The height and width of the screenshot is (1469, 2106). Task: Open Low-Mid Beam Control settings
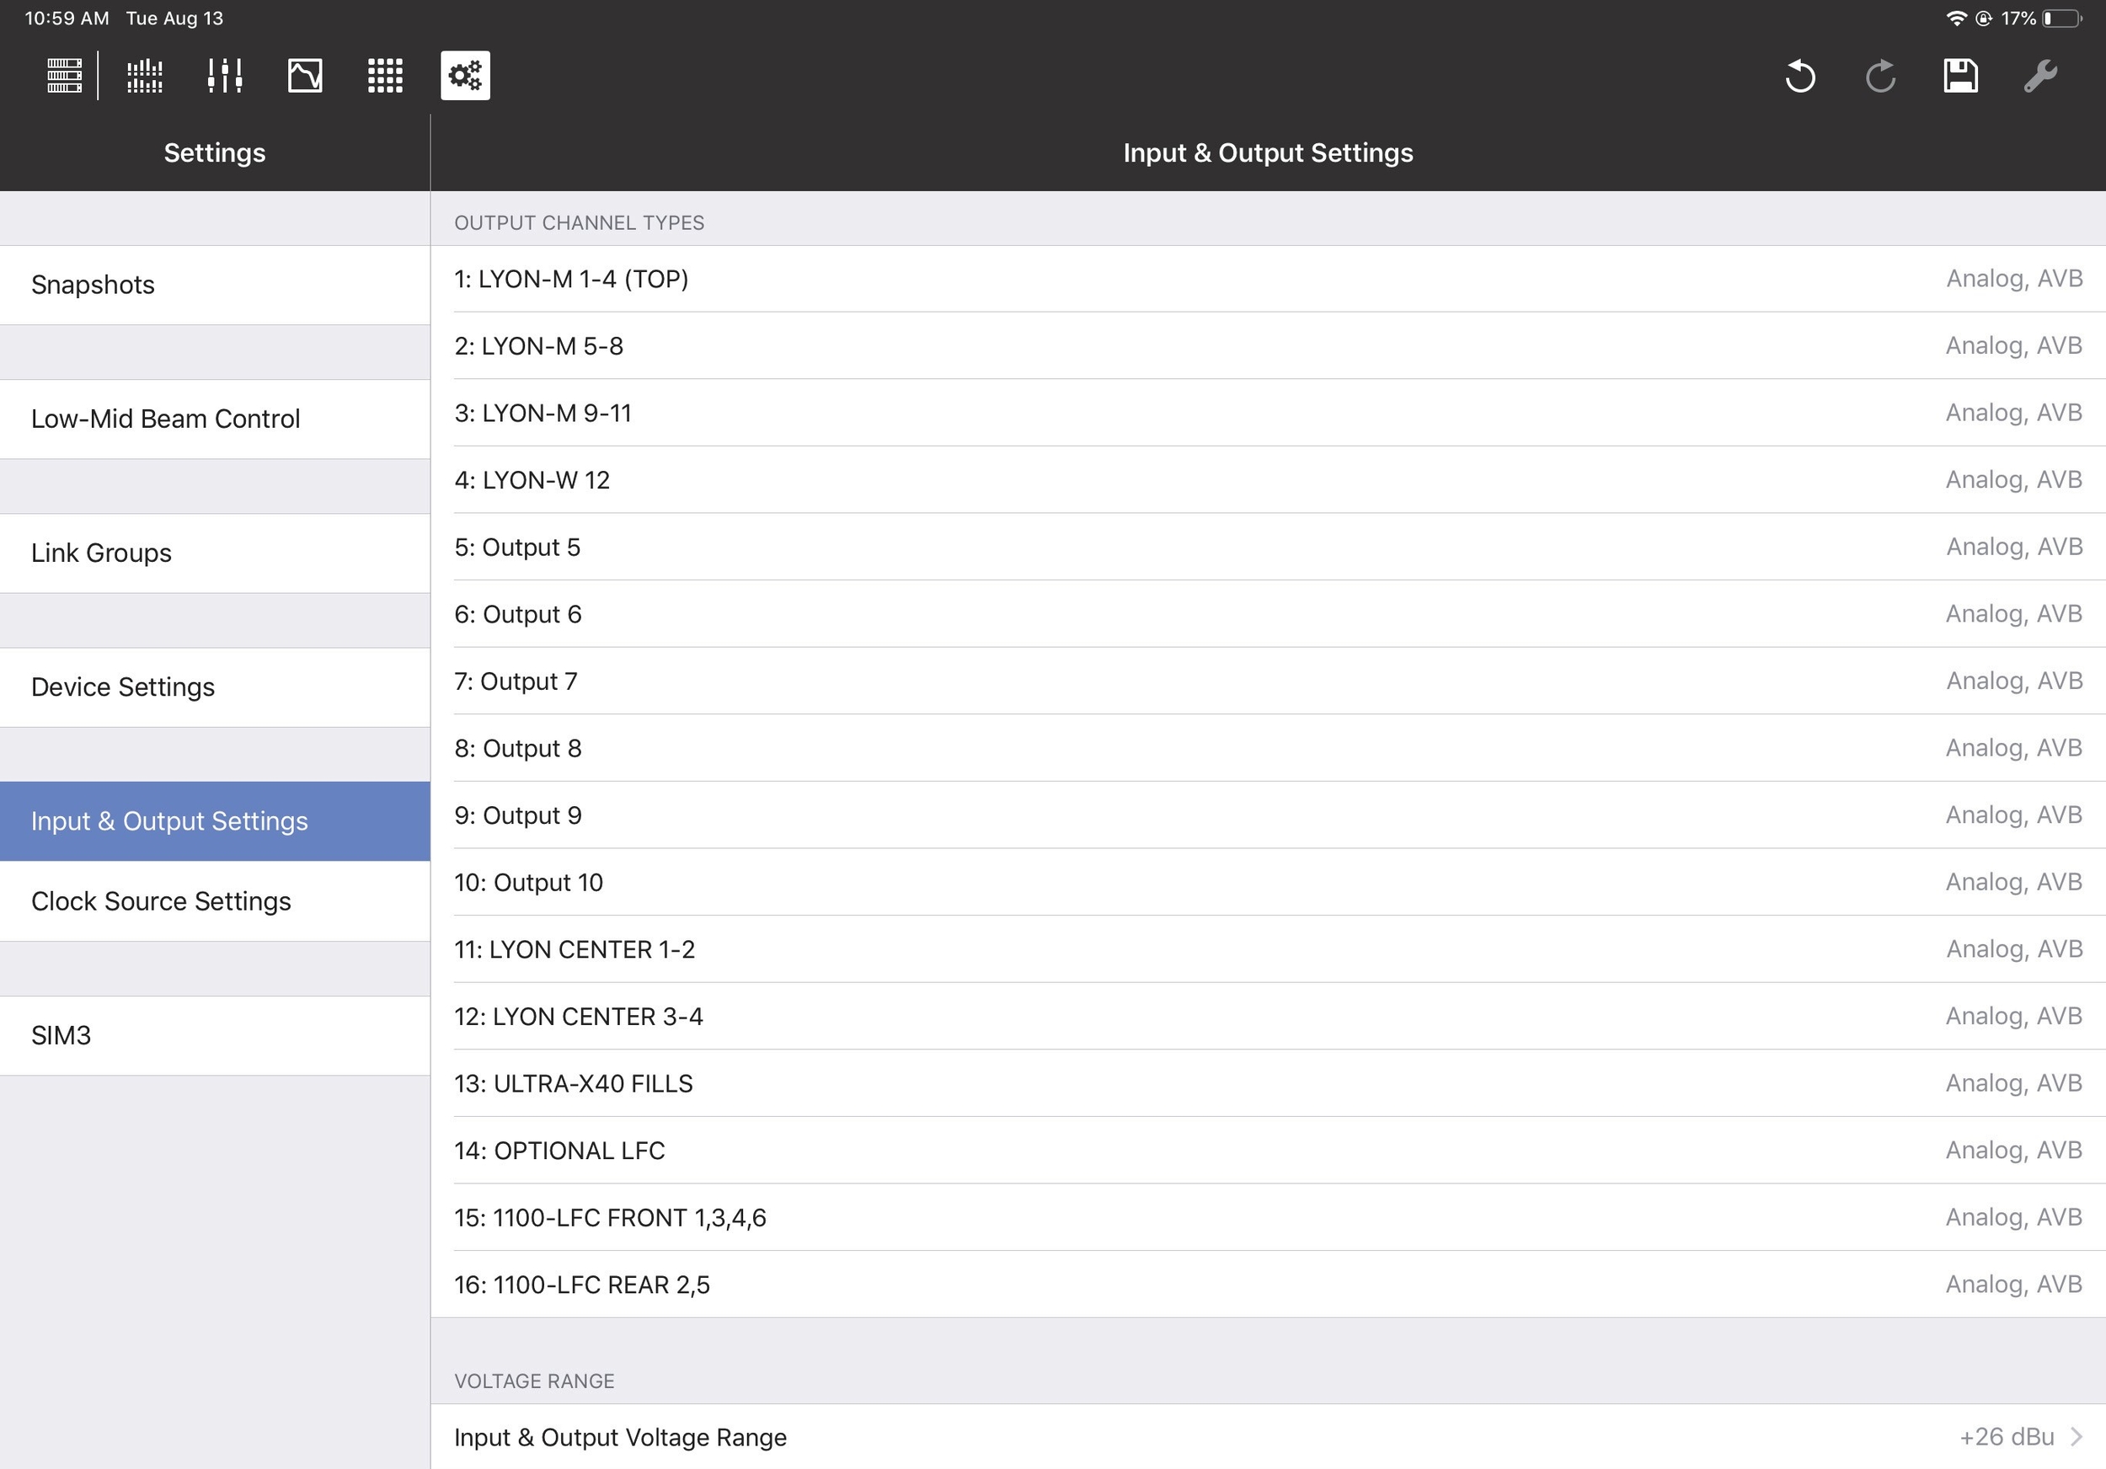(215, 419)
